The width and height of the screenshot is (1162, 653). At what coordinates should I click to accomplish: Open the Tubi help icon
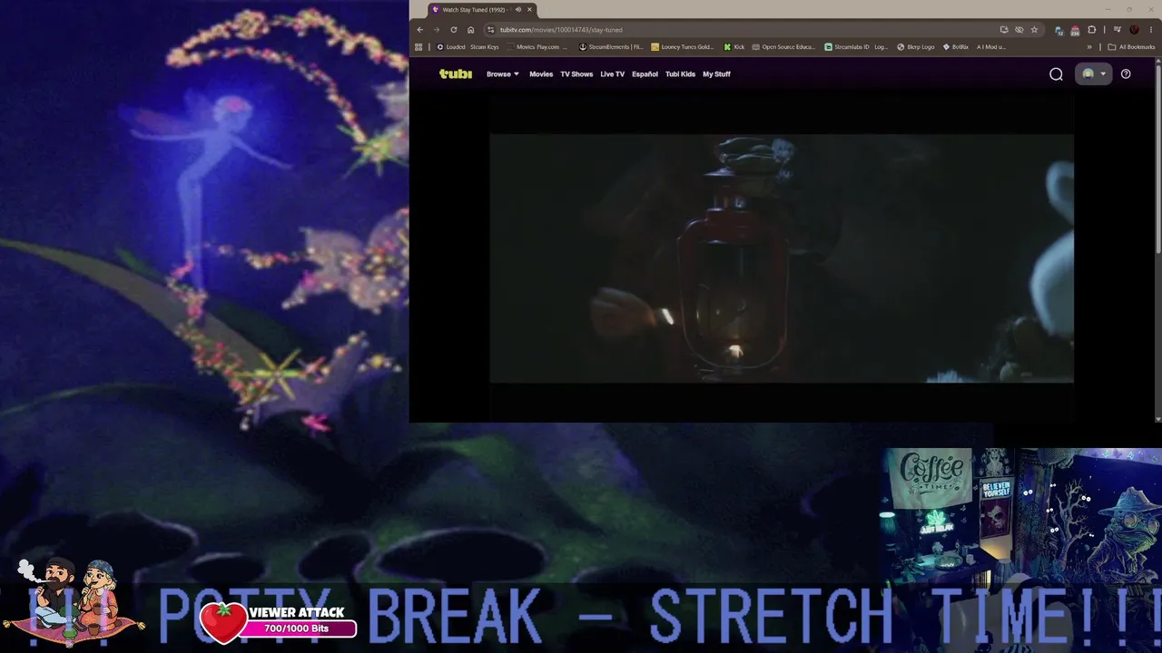(1126, 74)
